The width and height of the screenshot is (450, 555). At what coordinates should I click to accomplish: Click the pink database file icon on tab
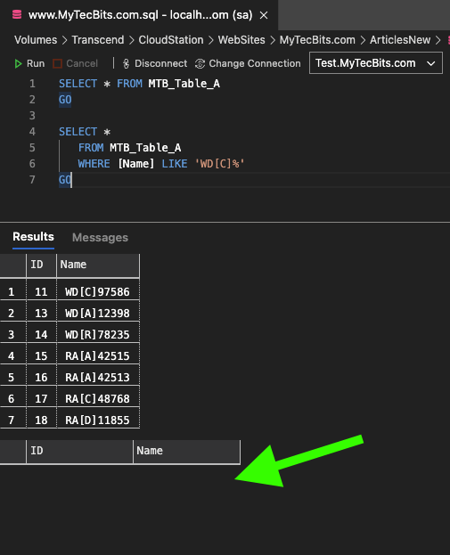pos(17,14)
